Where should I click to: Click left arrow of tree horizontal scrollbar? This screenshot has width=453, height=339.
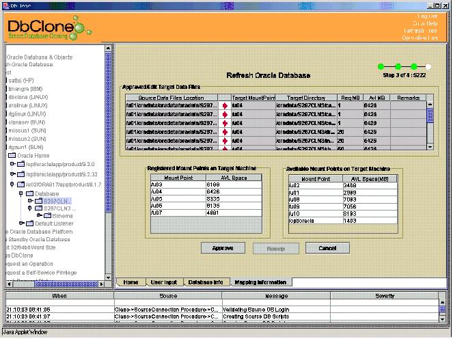pyautogui.click(x=10, y=284)
